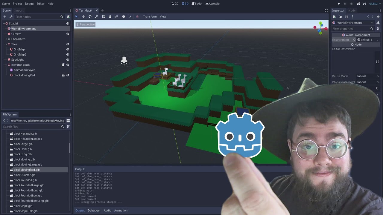Revert the Environment property to default
Image resolution: width=383 pixels, height=215 pixels.
pos(354,40)
